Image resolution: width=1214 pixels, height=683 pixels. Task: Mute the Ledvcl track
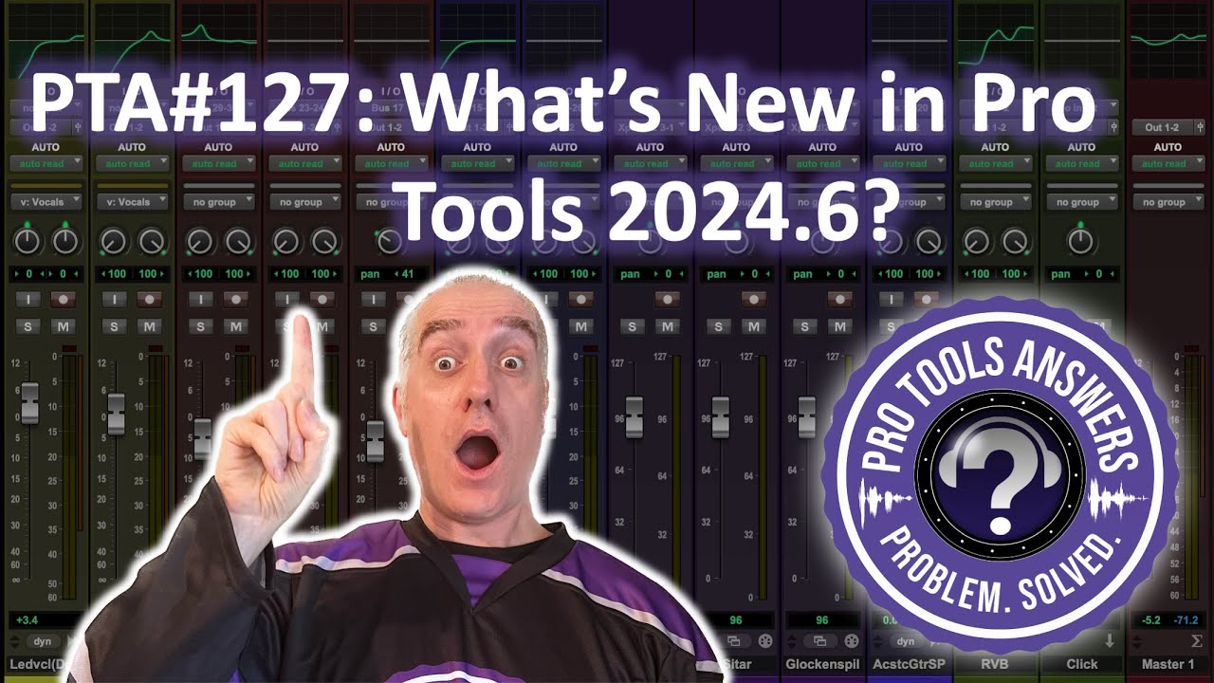point(63,326)
